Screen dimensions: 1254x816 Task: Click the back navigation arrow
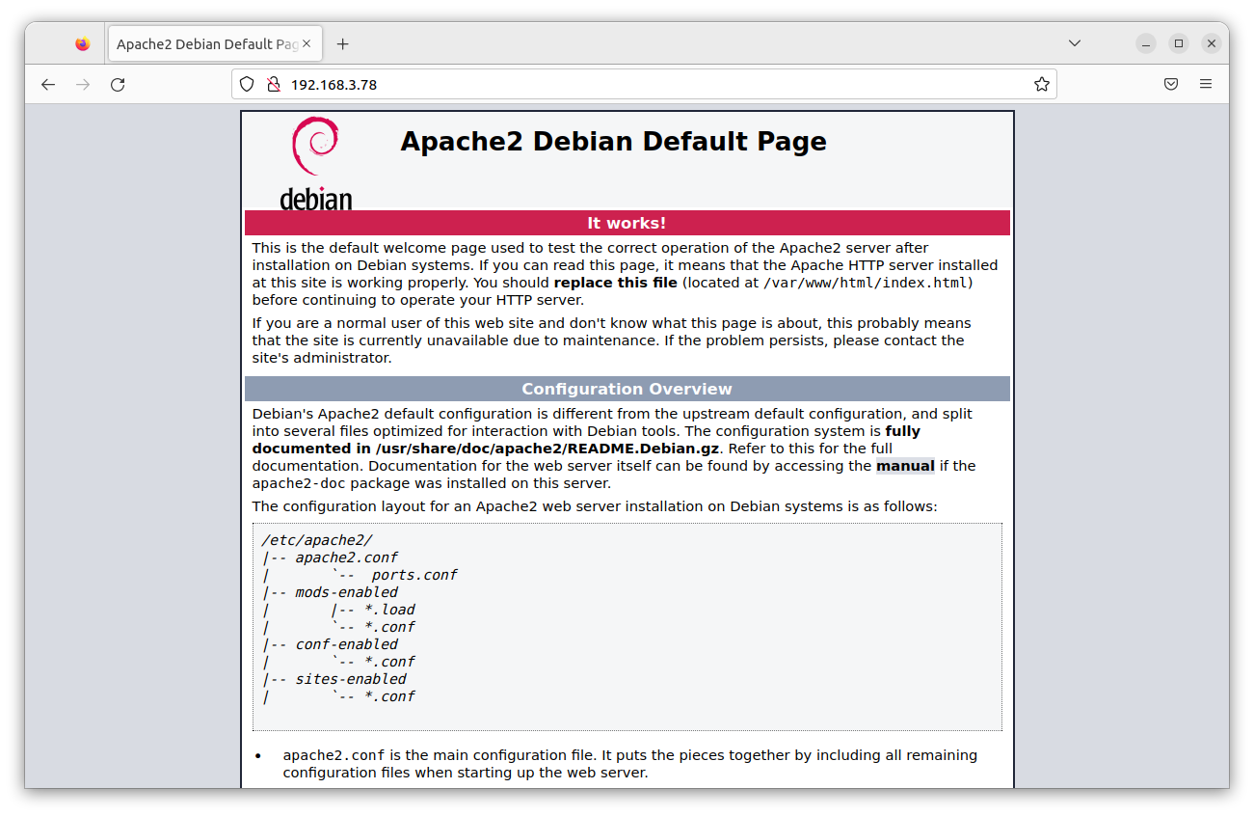pos(48,84)
